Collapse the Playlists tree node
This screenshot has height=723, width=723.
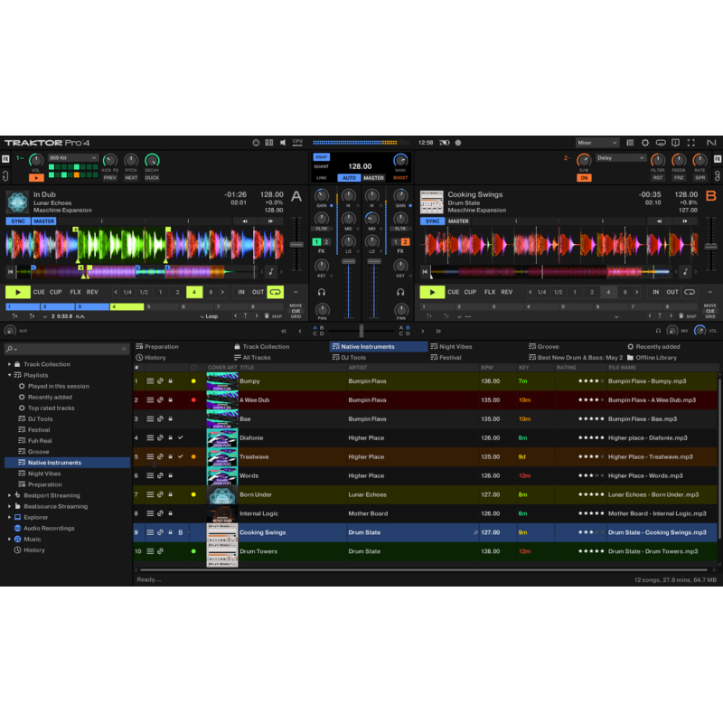[x=9, y=375]
